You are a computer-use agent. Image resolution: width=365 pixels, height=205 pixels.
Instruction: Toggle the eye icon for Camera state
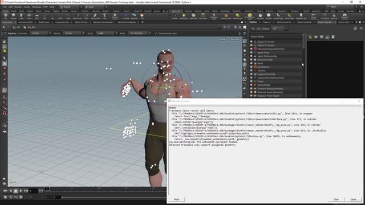251,71
